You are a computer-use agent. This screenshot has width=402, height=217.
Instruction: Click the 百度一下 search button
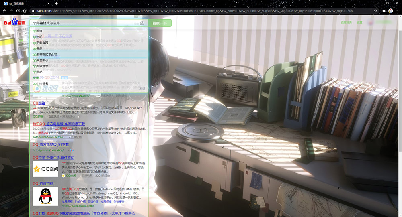160,23
